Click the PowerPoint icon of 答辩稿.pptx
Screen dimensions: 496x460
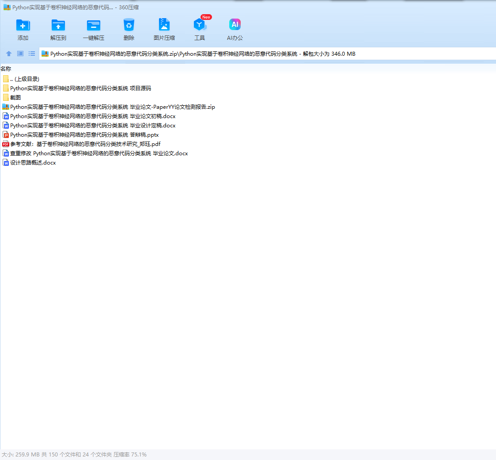tap(6, 134)
